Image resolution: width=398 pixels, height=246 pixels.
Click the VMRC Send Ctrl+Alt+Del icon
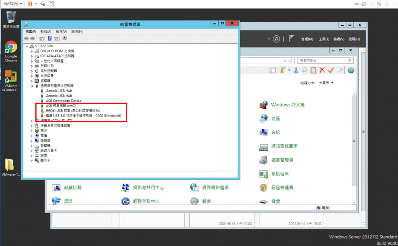tap(43, 4)
